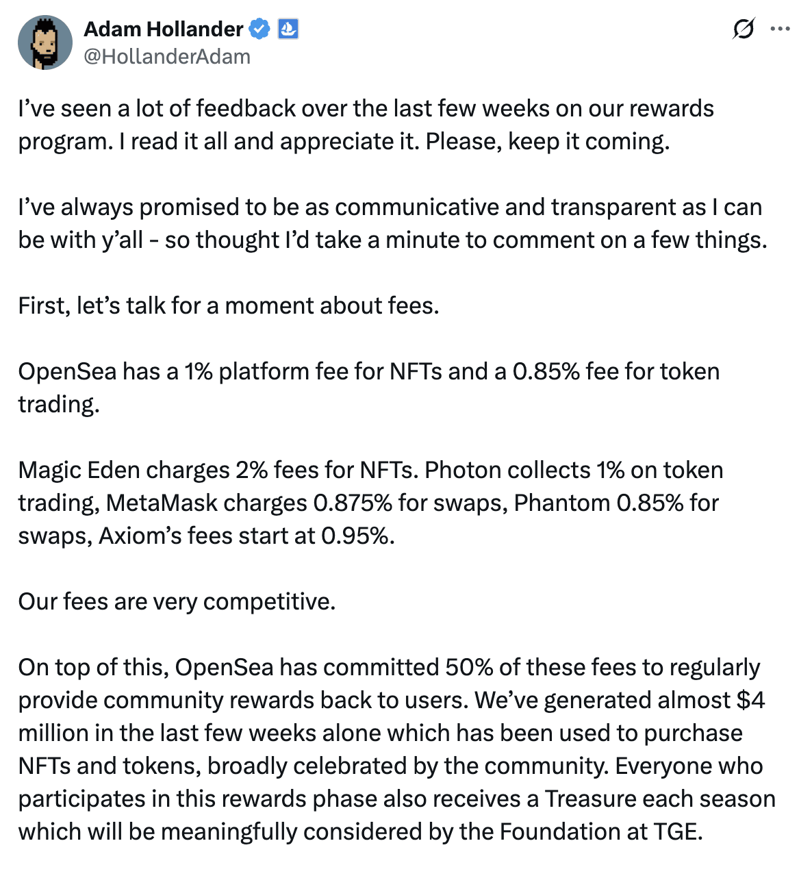Click Adam Hollander's pixel avatar picture
The image size is (812, 878).
click(x=45, y=43)
